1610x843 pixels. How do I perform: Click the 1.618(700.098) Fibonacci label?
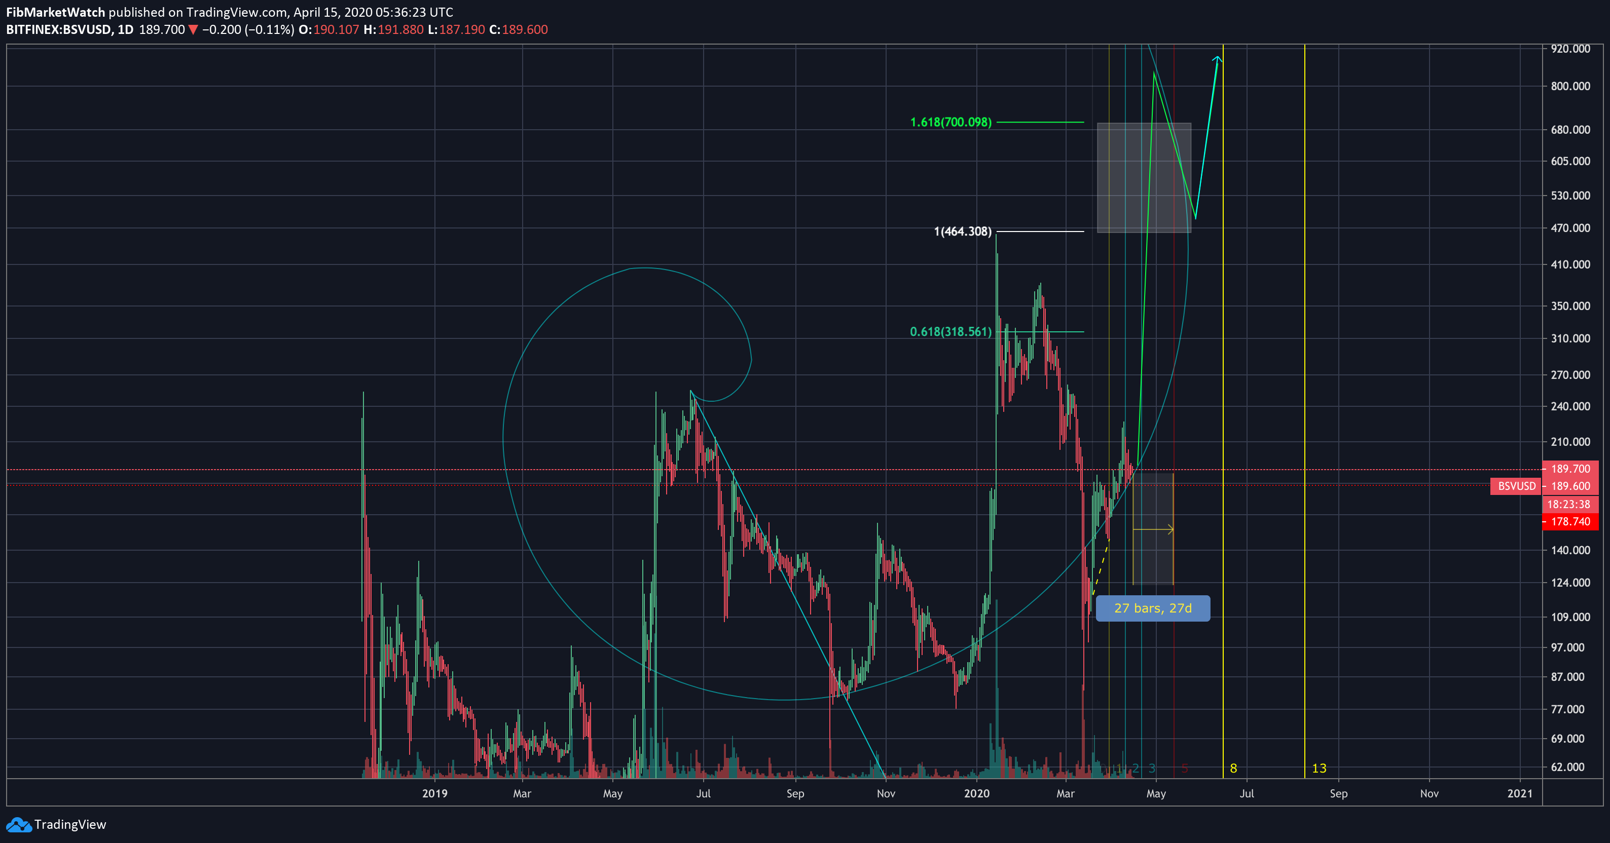click(950, 123)
